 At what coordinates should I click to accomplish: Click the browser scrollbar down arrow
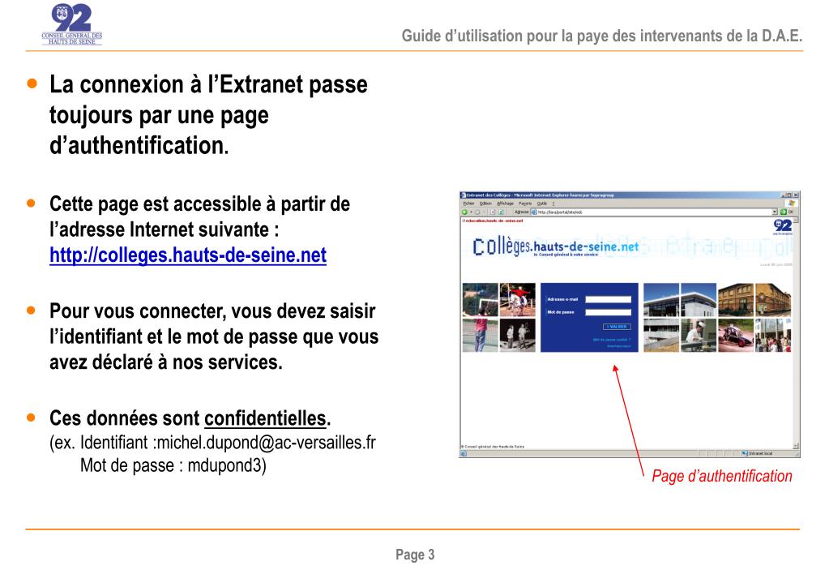pos(796,446)
